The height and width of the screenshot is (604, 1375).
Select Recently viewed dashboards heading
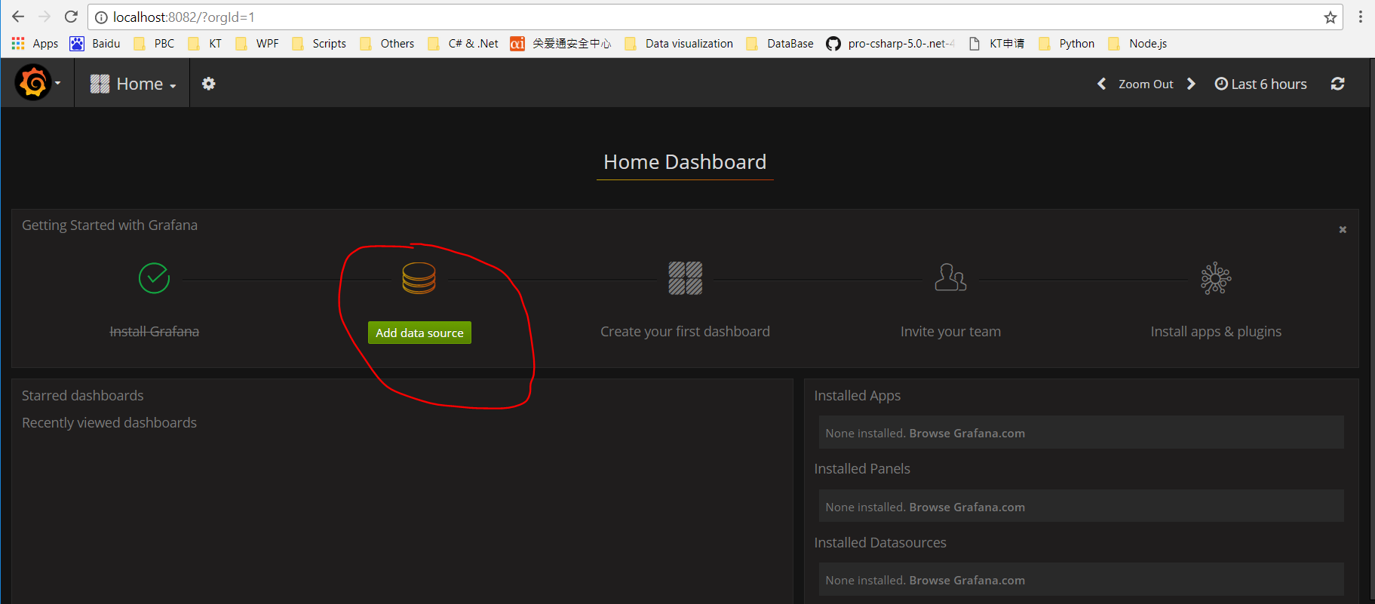click(x=109, y=422)
